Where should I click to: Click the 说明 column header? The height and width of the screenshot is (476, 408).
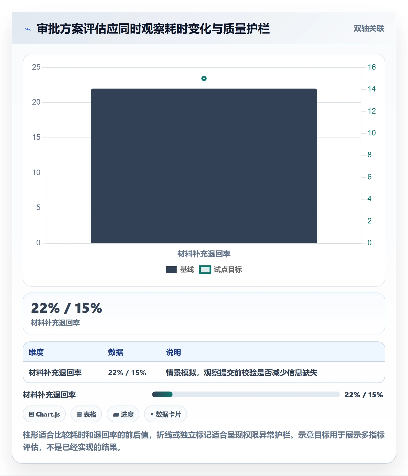(x=173, y=352)
